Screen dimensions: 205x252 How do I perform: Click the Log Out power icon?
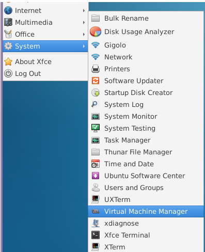tap(8, 73)
